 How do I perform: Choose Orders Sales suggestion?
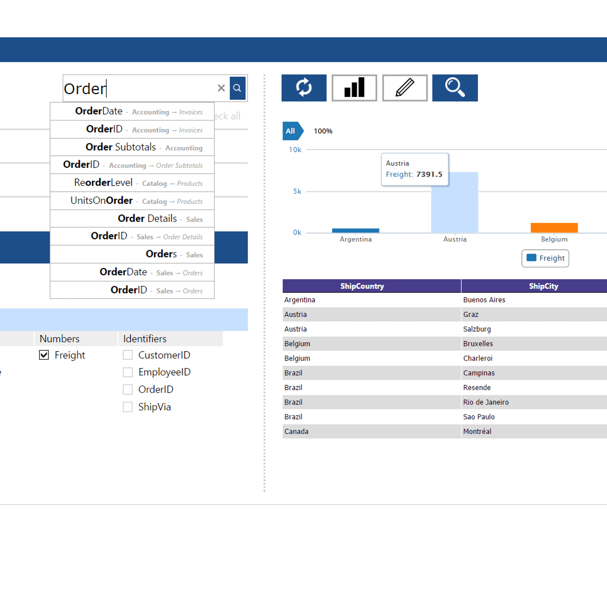pos(132,254)
